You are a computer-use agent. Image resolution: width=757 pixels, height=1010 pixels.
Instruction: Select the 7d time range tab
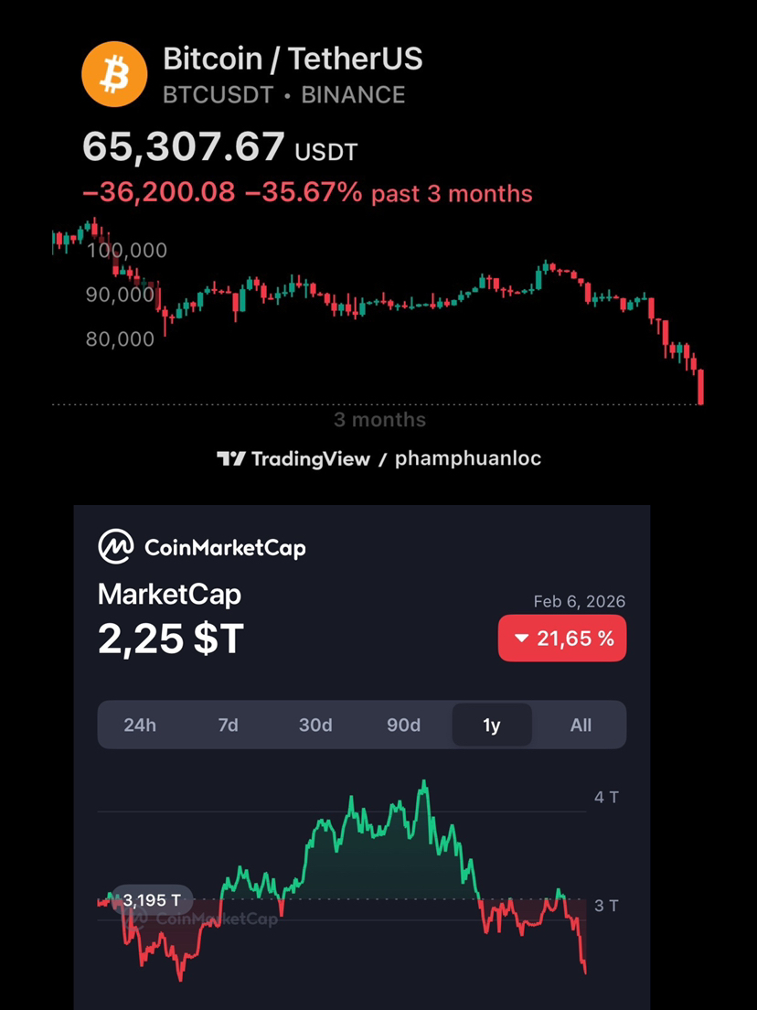(x=228, y=725)
